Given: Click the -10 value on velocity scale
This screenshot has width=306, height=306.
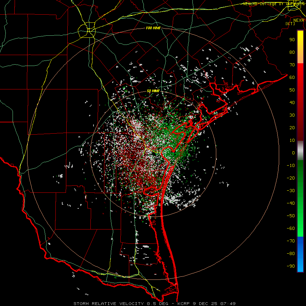Looking at the screenshot, I should coord(291,166).
